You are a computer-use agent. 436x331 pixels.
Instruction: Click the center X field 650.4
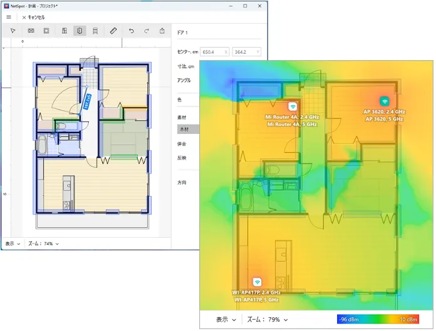point(215,52)
